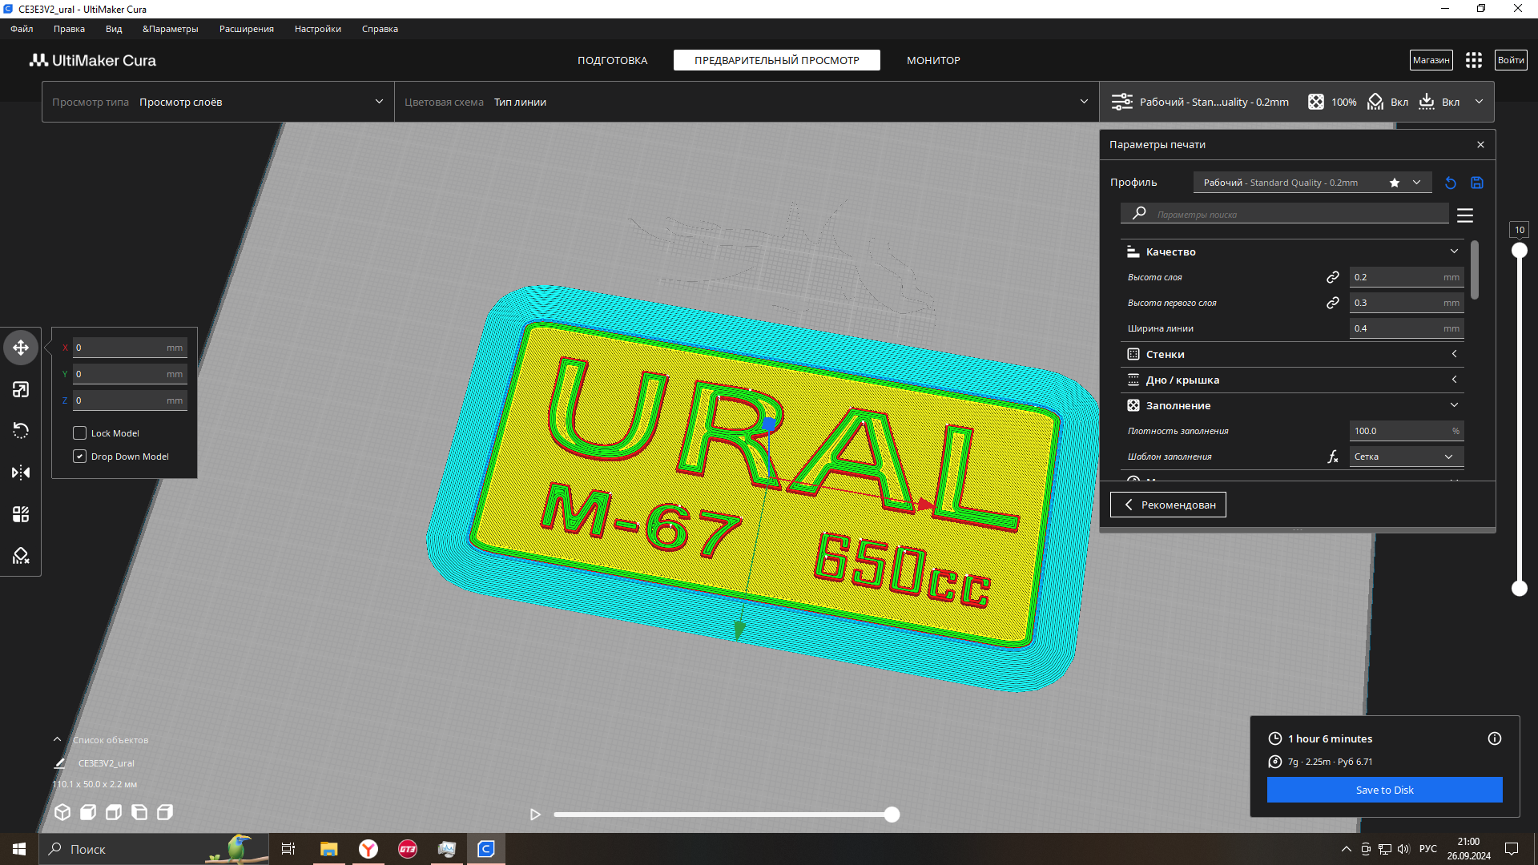Open the settings visibility hamburger menu
The height and width of the screenshot is (865, 1538).
point(1465,215)
